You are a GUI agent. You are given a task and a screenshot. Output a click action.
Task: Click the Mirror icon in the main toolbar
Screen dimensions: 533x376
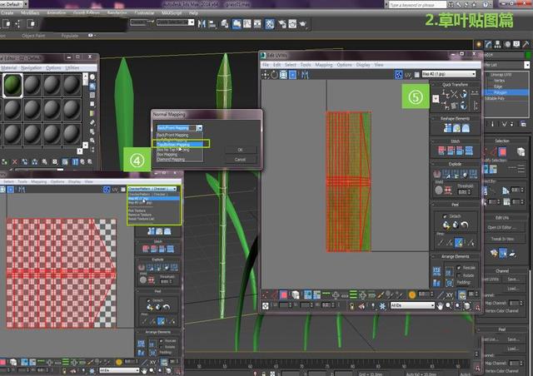[x=202, y=24]
